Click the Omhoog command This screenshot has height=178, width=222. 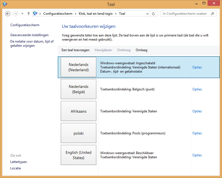124,50
